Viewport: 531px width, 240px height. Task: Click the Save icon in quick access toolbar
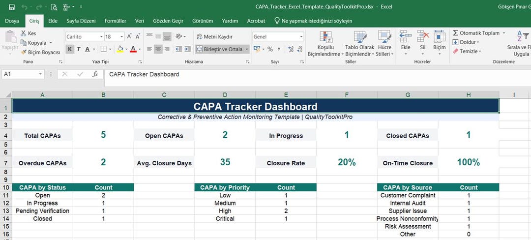(11, 7)
